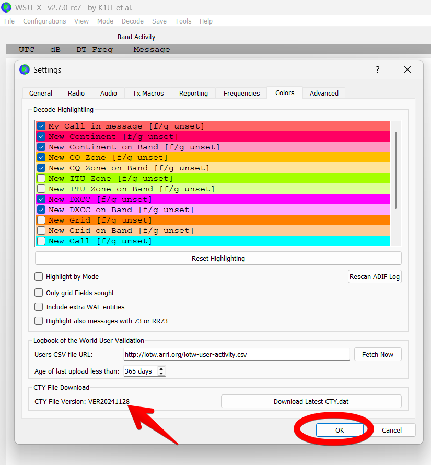The image size is (431, 465).
Task: Select the cyan New Call row
Action: pyautogui.click(x=213, y=241)
